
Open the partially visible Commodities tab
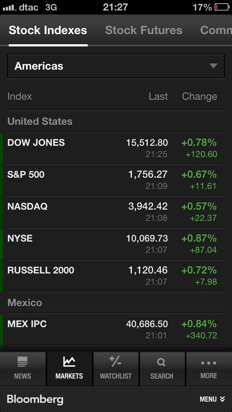pos(216,30)
